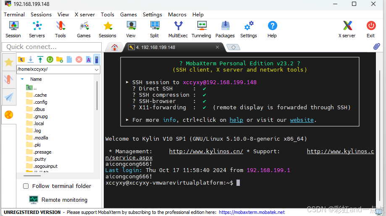The width and height of the screenshot is (386, 216).
Task: Click the Split toolbar button
Action: [155, 29]
